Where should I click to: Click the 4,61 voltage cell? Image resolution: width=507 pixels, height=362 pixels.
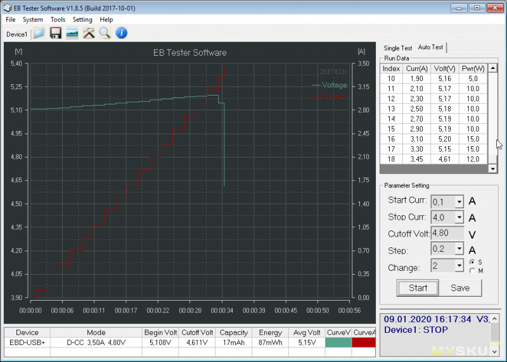[x=445, y=159]
